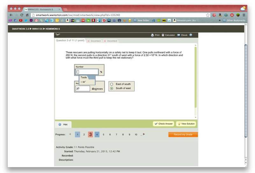Open the second Incorrect attempt tab
Image resolution: width=255 pixels, height=173 pixels.
(x=110, y=41)
